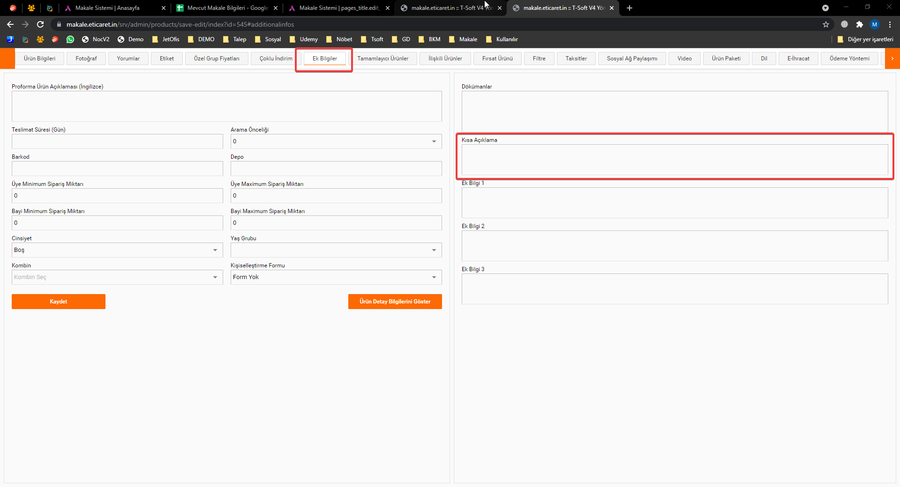Open the Chrome extensions puzzle icon
The height and width of the screenshot is (487, 900).
[x=859, y=24]
